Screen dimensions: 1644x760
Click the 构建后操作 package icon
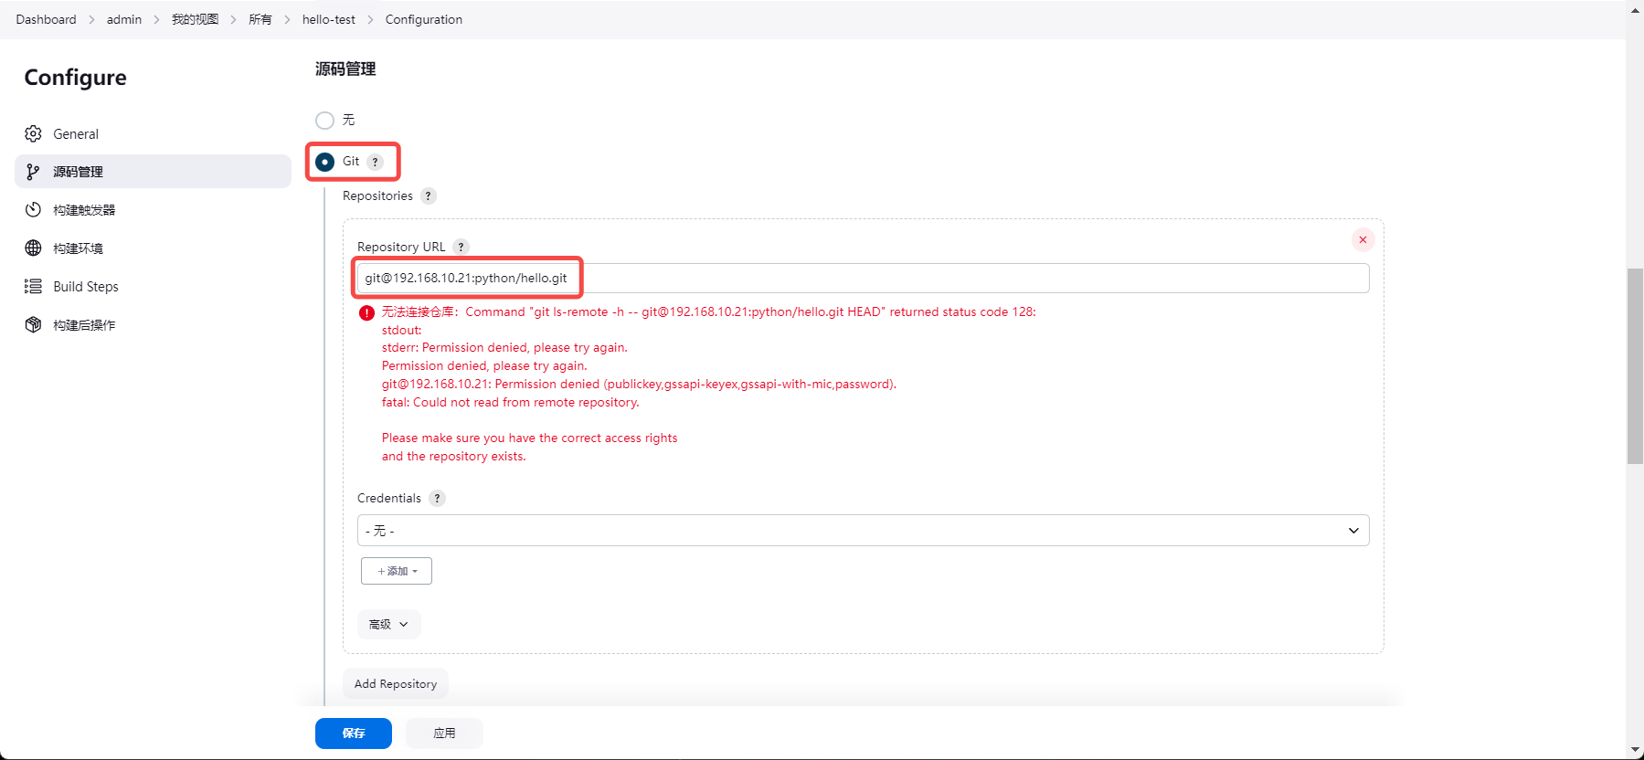pos(34,325)
